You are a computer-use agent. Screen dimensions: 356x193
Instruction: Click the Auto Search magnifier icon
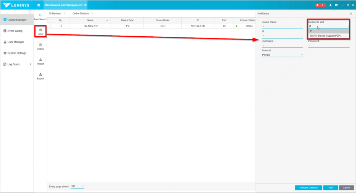click(40, 15)
